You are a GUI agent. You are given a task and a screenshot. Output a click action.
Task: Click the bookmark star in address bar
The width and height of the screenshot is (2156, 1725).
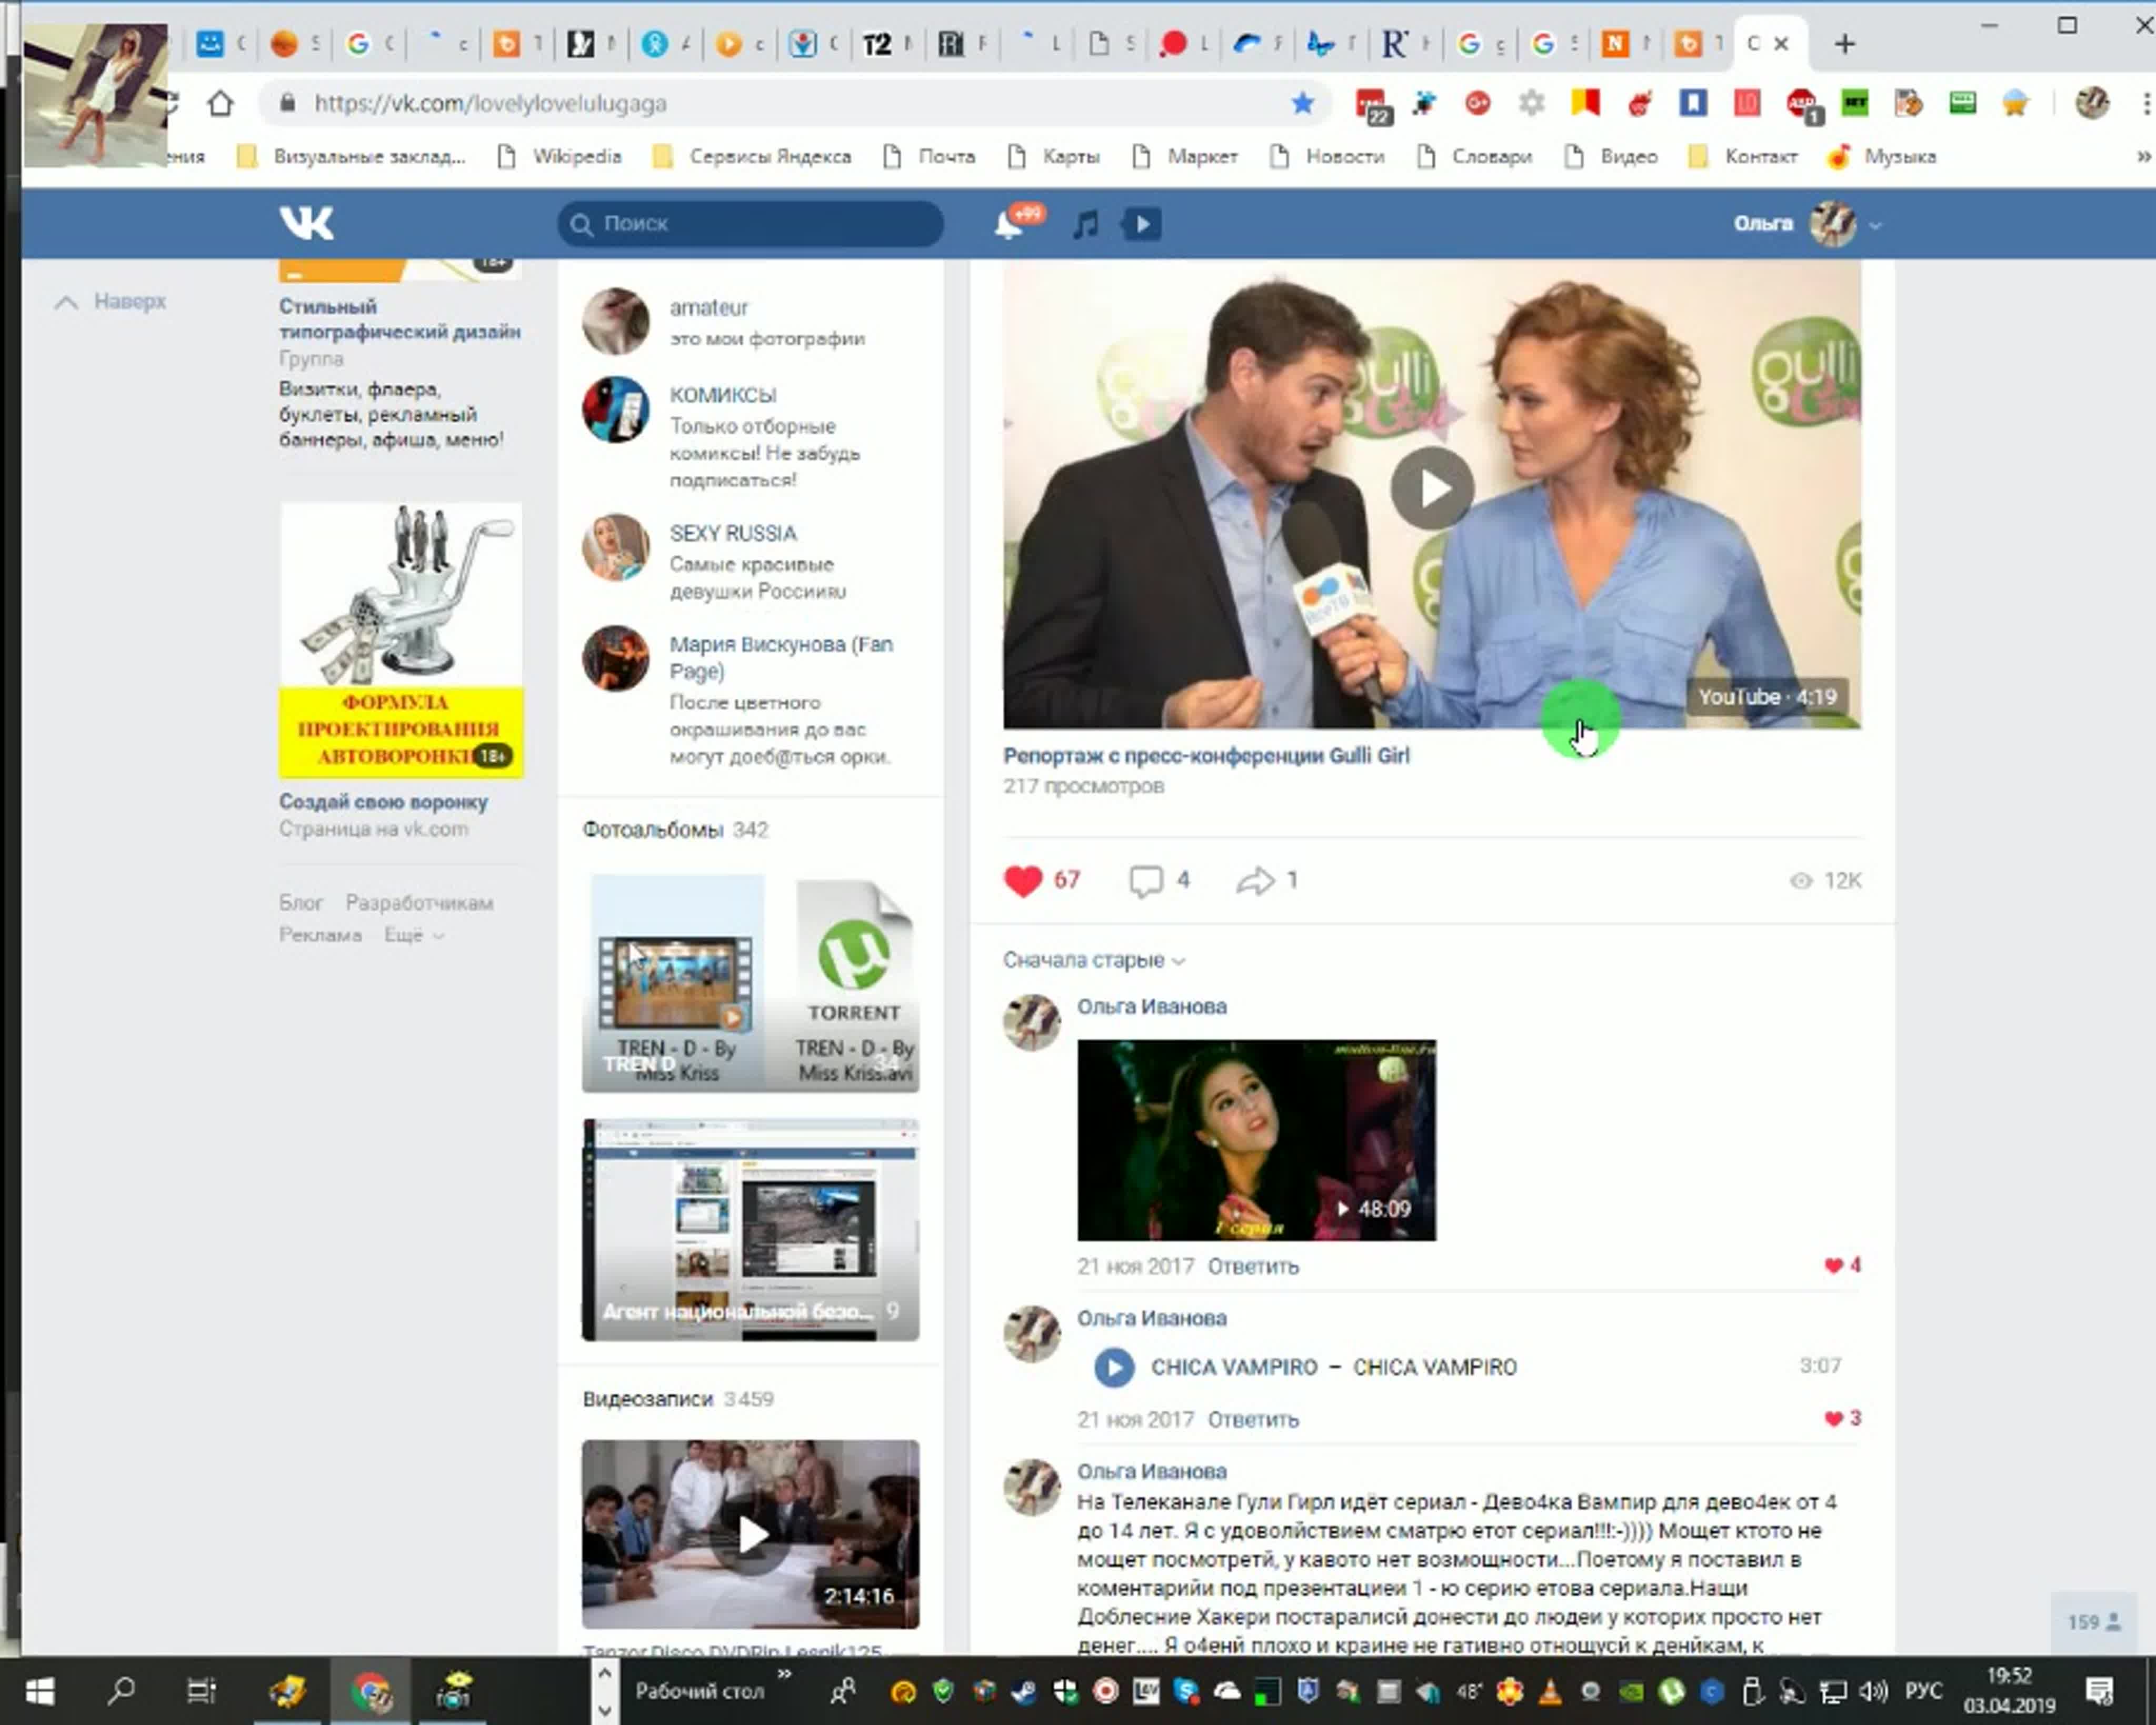1302,103
